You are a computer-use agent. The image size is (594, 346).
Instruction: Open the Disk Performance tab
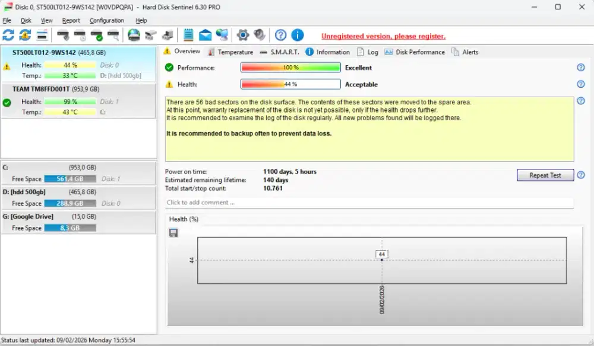pos(415,52)
